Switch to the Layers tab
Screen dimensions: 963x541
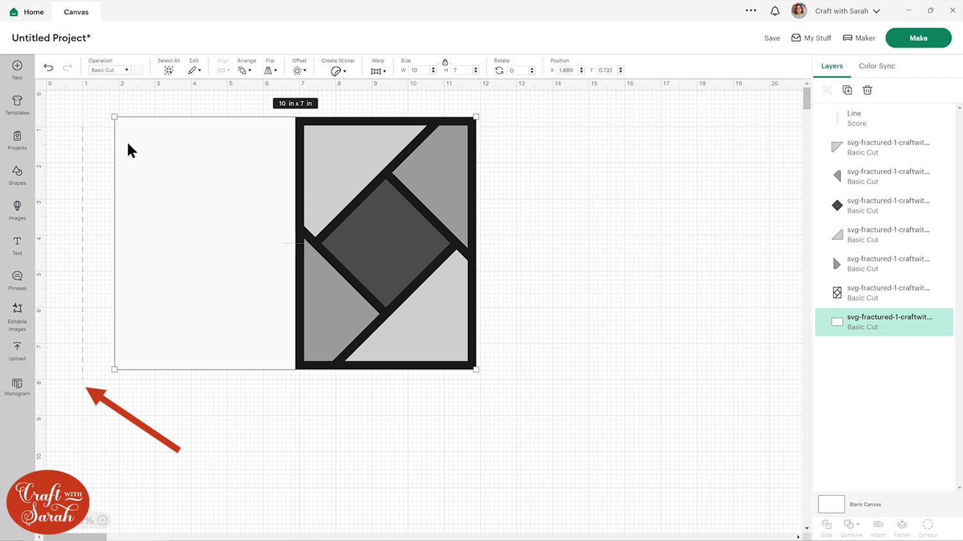click(832, 66)
